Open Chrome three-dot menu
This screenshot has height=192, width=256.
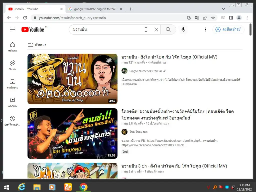[x=247, y=18]
